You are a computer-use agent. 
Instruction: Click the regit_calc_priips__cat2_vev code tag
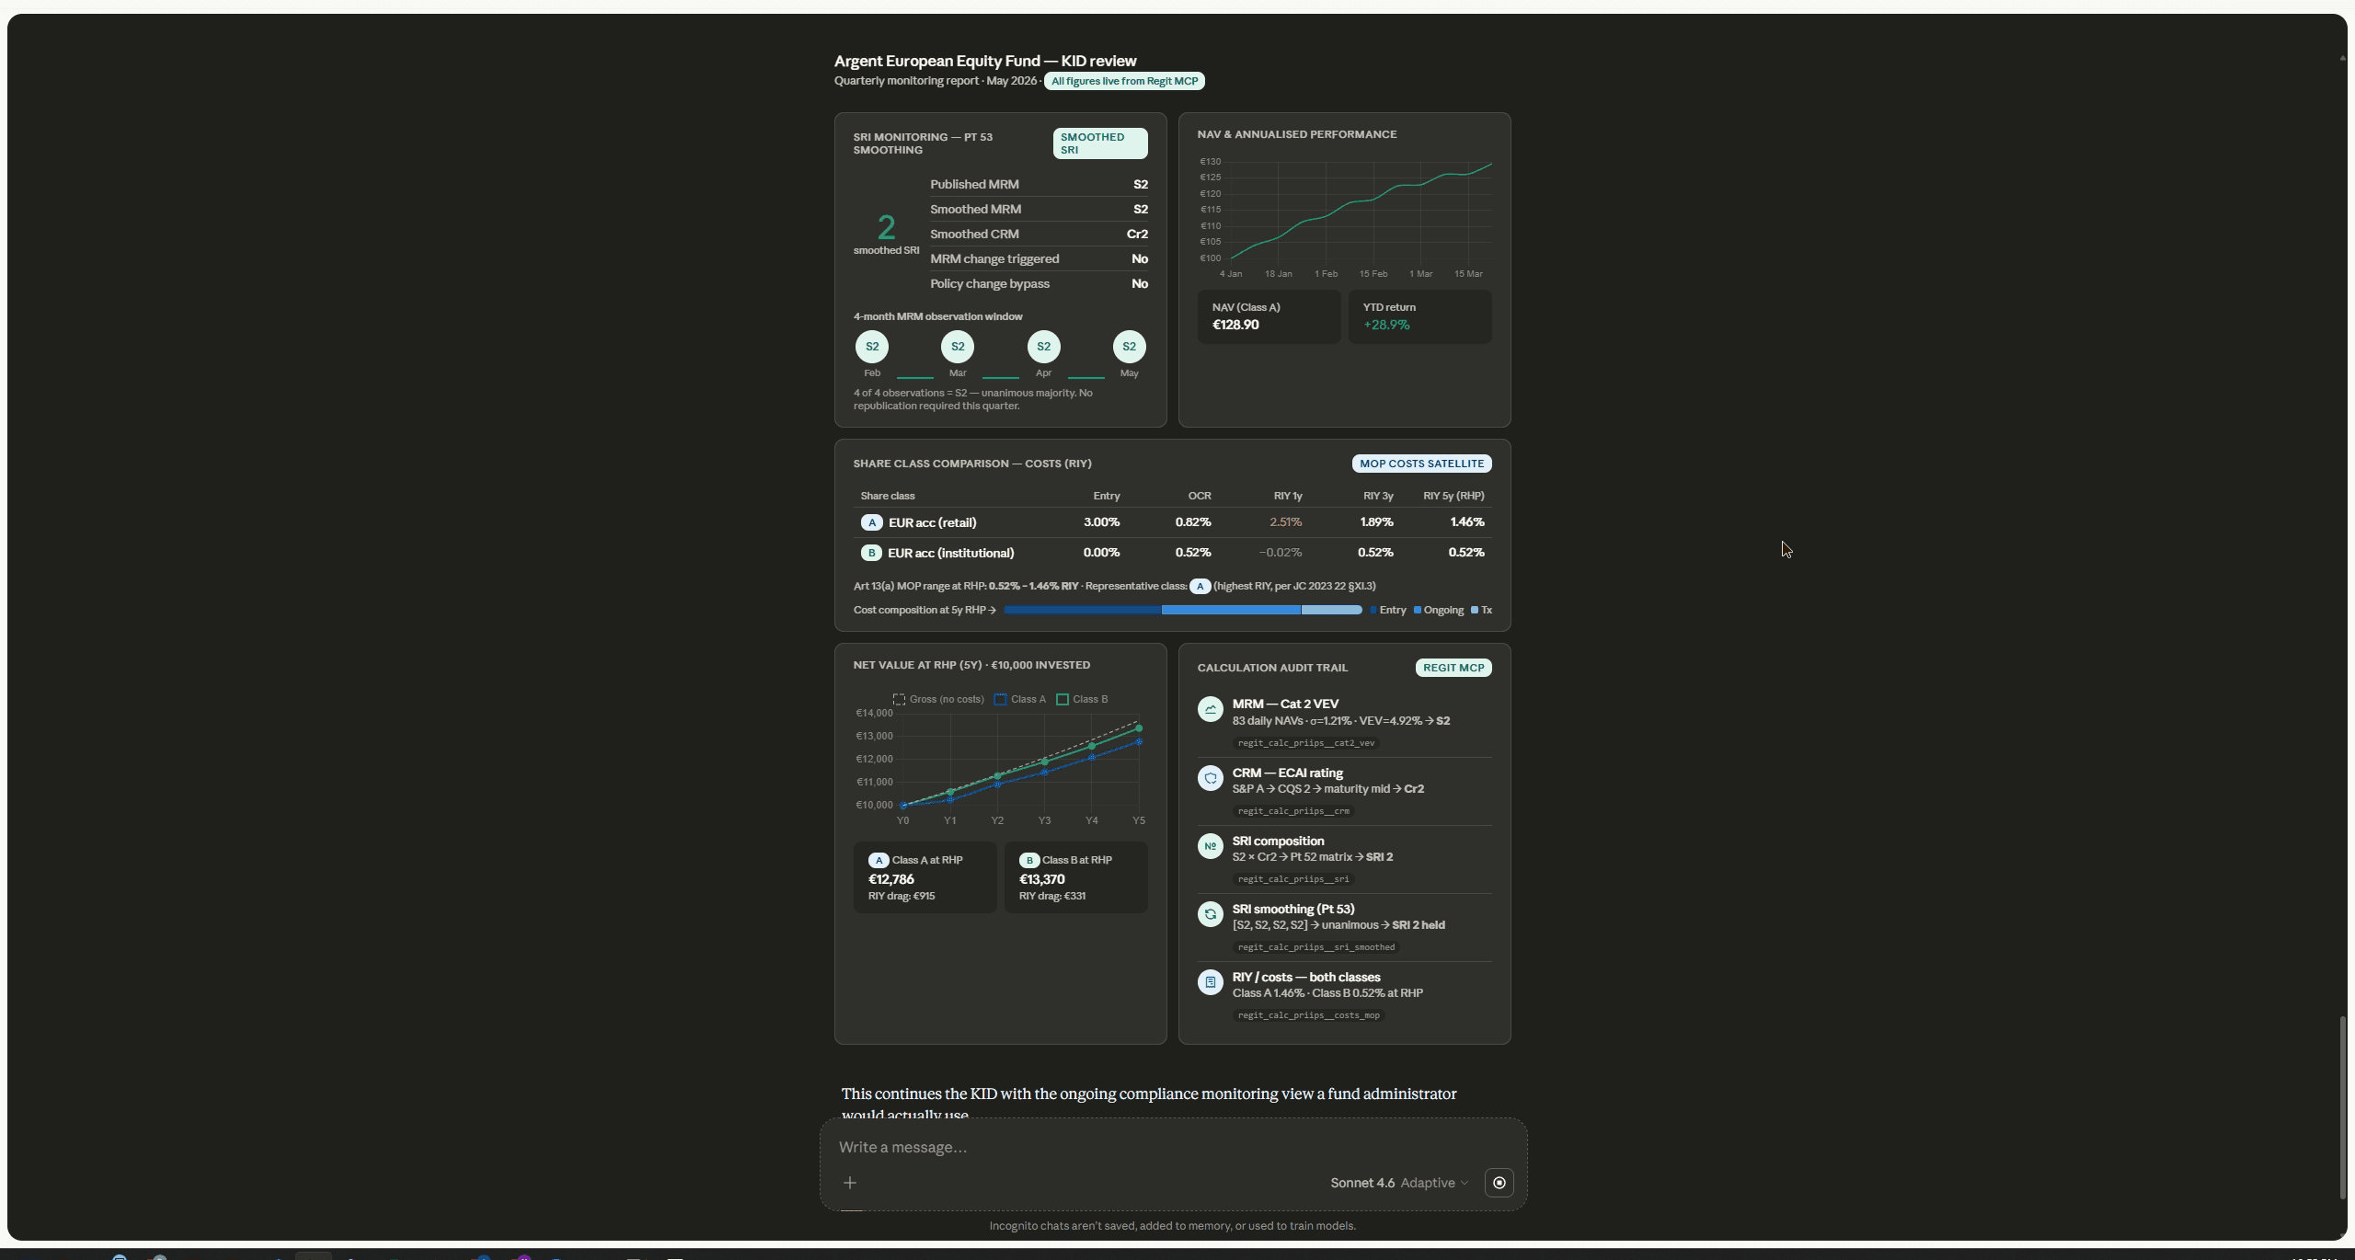[x=1306, y=743]
